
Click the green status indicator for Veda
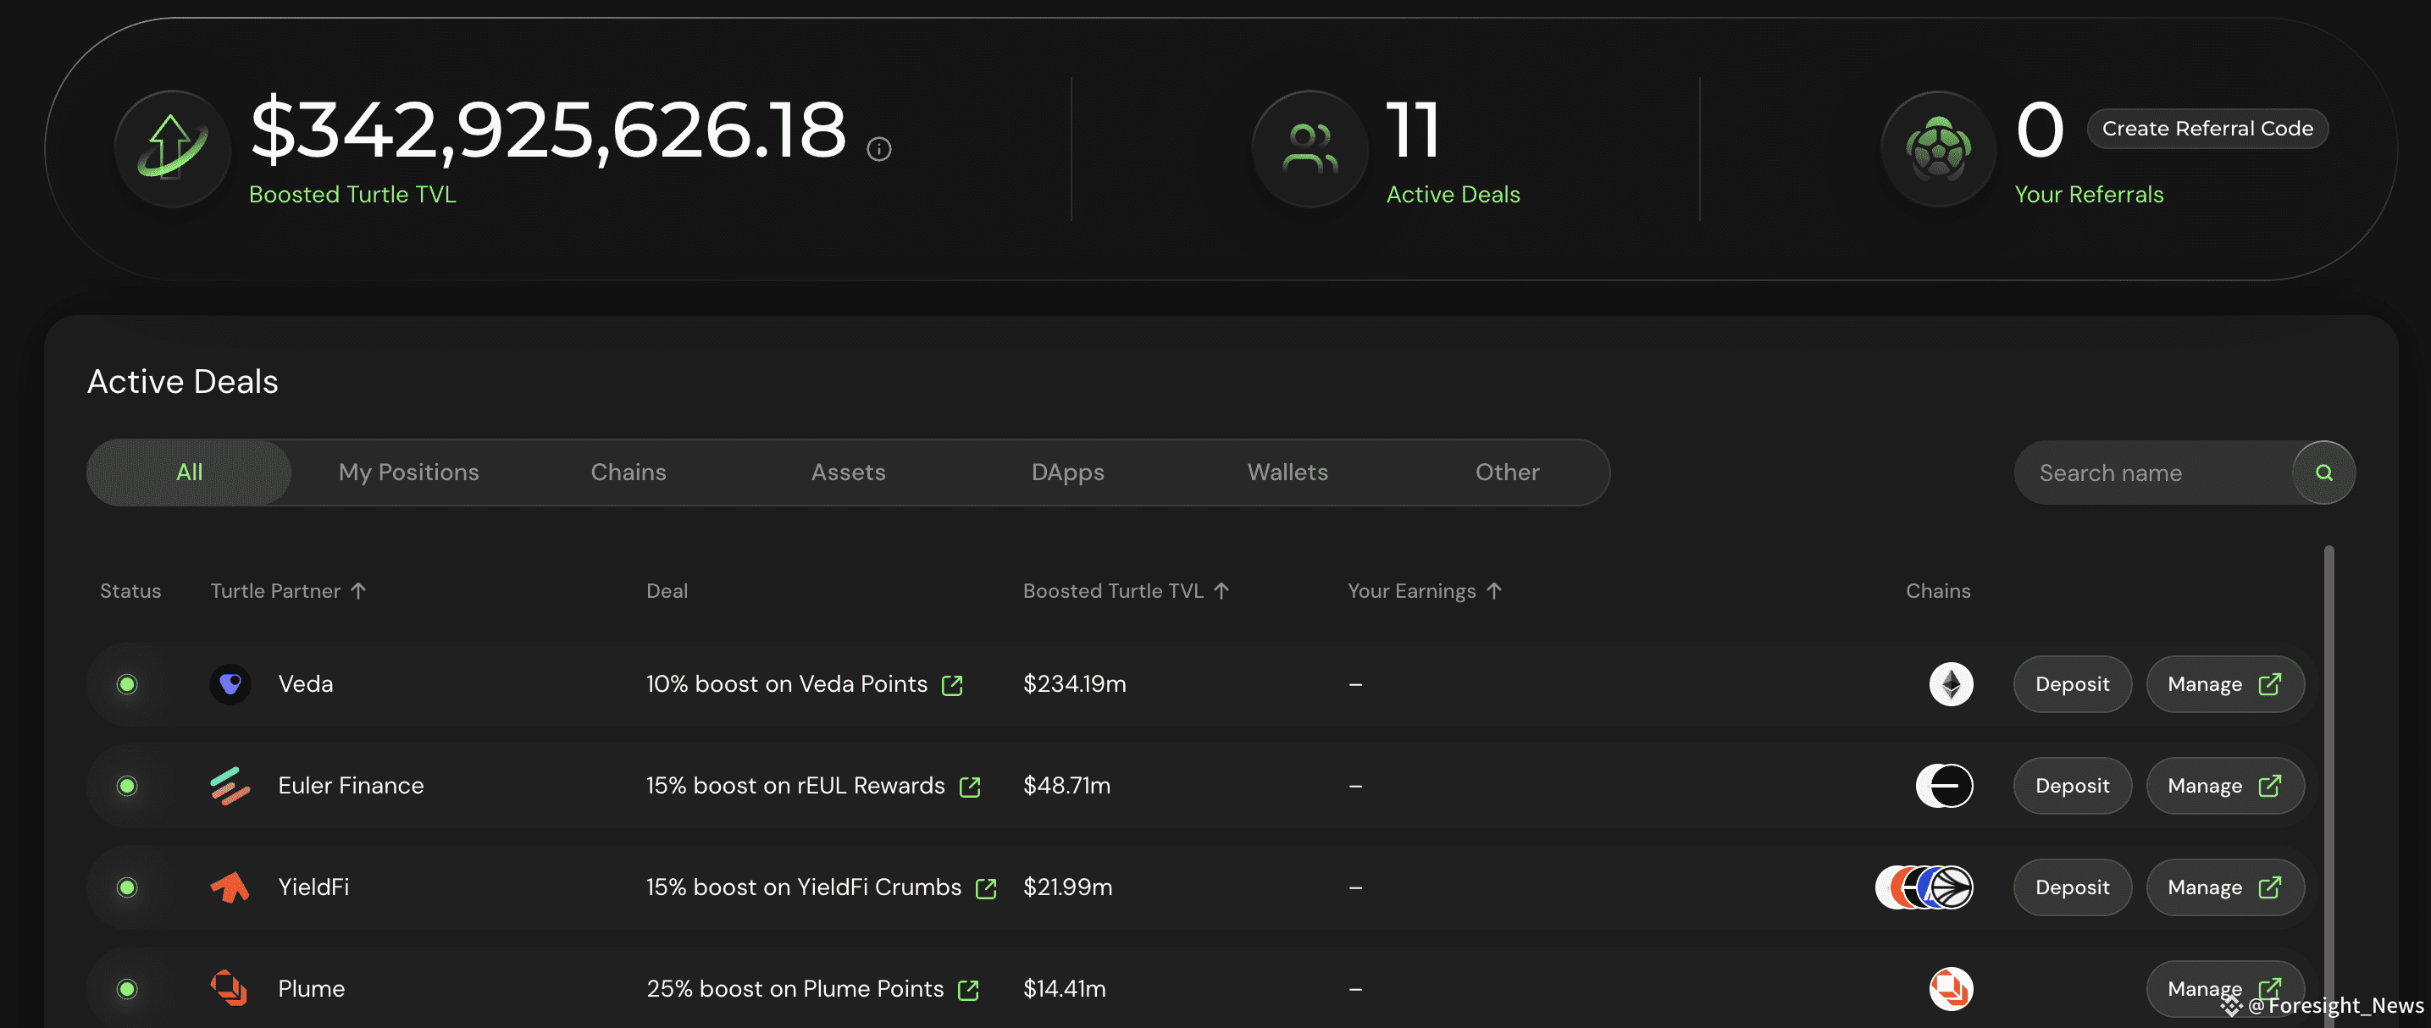(127, 683)
